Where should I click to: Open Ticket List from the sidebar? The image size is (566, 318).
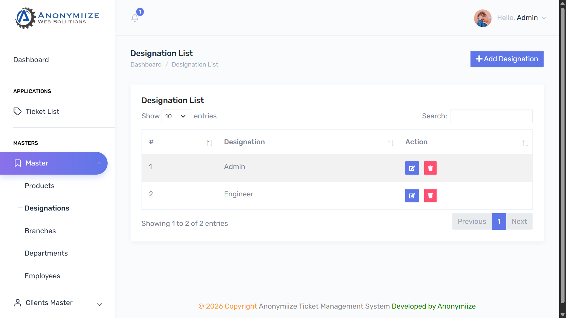(x=42, y=112)
